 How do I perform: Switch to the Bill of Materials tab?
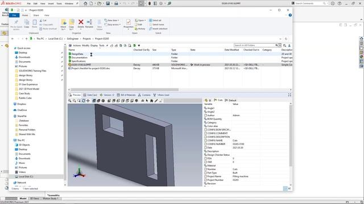click(x=126, y=95)
